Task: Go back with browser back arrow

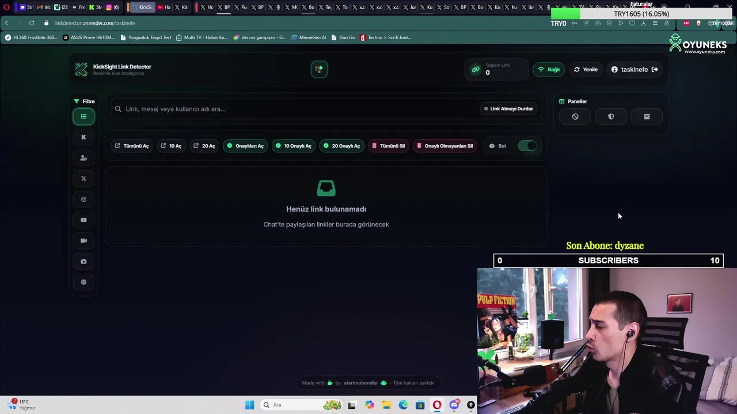Action: coord(6,23)
